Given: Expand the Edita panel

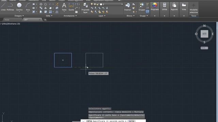Looking at the screenshot, I should click(x=49, y=16).
